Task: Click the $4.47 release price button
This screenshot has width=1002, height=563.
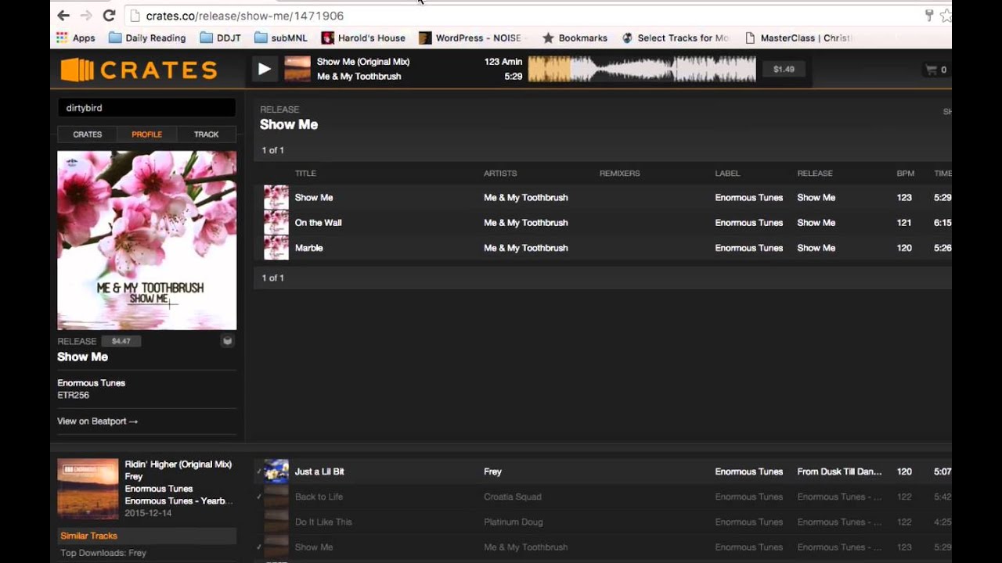Action: pos(121,341)
